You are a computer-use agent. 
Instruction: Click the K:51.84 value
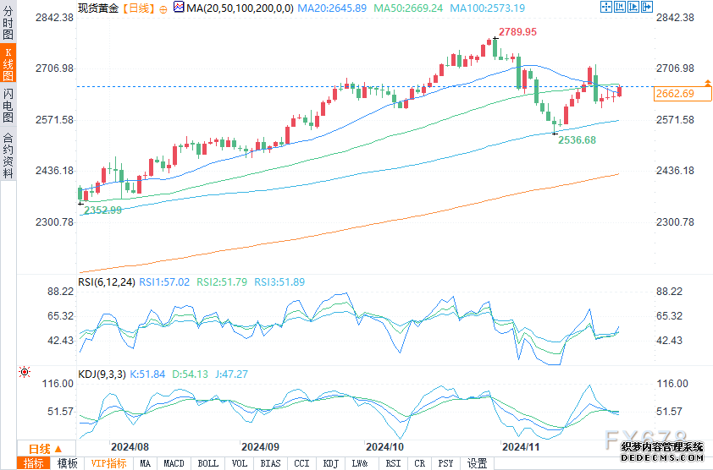(x=147, y=374)
